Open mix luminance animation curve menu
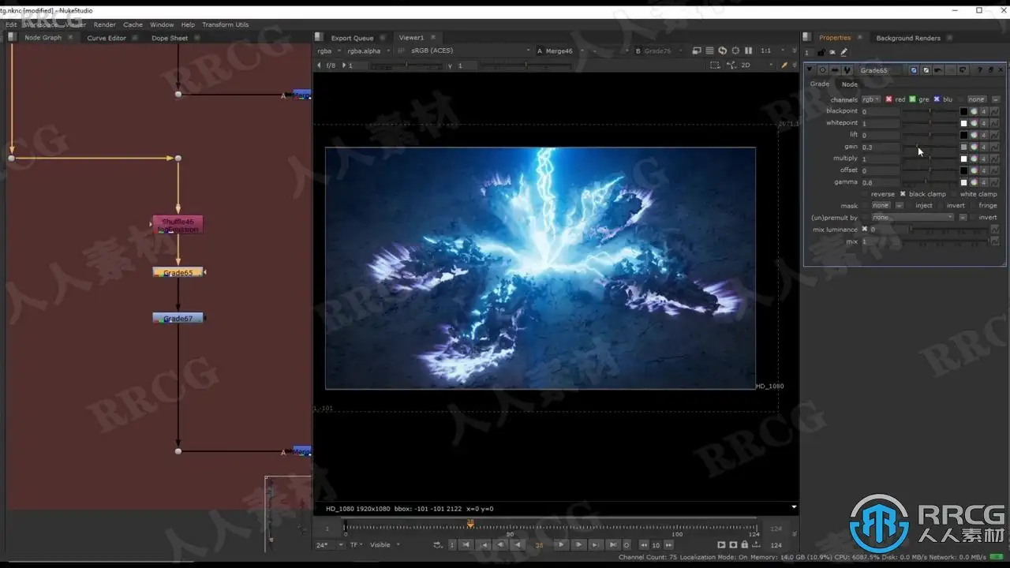This screenshot has width=1010, height=568. click(x=994, y=230)
